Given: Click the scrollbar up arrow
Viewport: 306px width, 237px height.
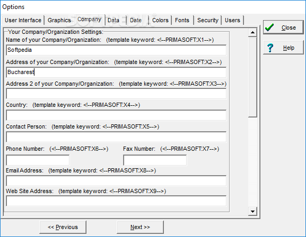Looking at the screenshot, I should pyautogui.click(x=252, y=32).
